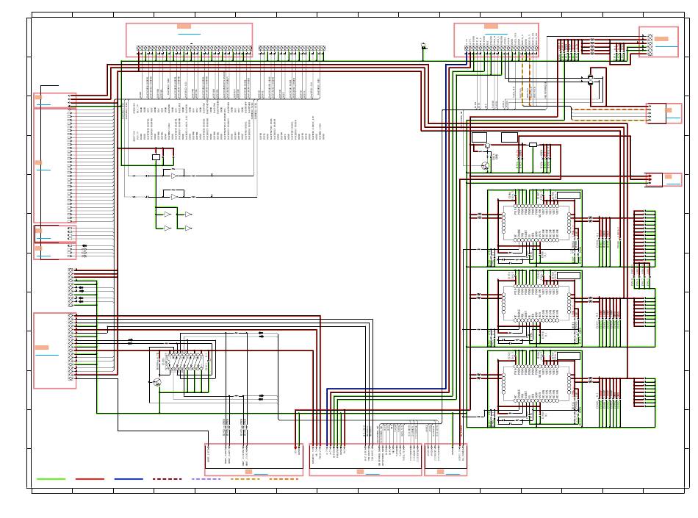Select the purple dashed legend line

point(206,479)
